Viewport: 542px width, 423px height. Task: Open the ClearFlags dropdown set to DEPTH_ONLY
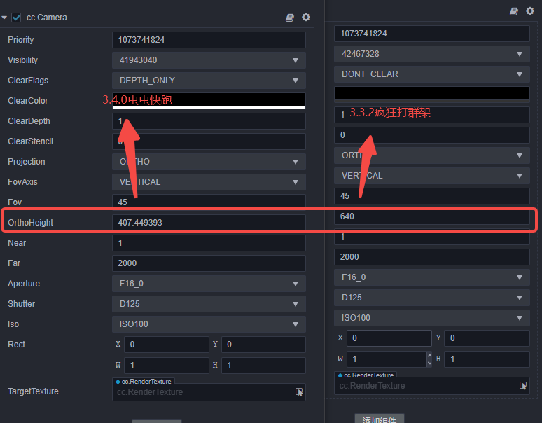209,81
